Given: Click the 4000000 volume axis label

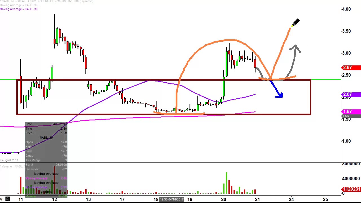Looking at the screenshot, I should pyautogui.click(x=351, y=178).
